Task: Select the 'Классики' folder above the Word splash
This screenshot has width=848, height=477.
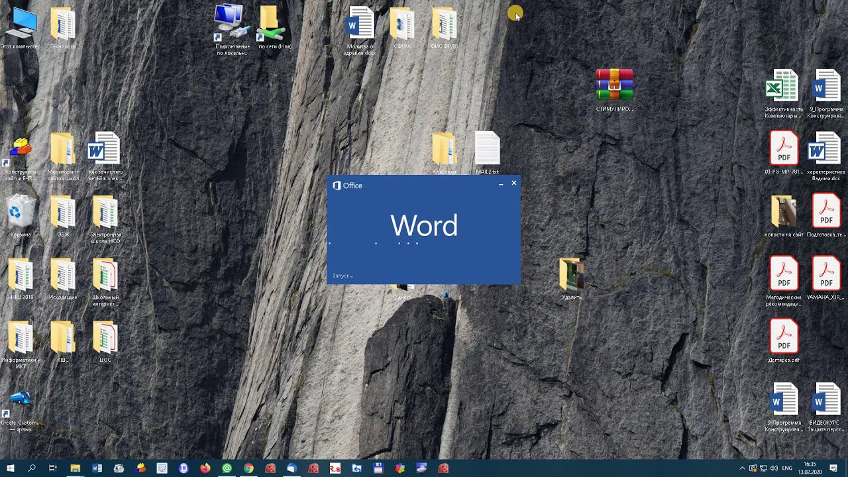Action: pyautogui.click(x=445, y=153)
